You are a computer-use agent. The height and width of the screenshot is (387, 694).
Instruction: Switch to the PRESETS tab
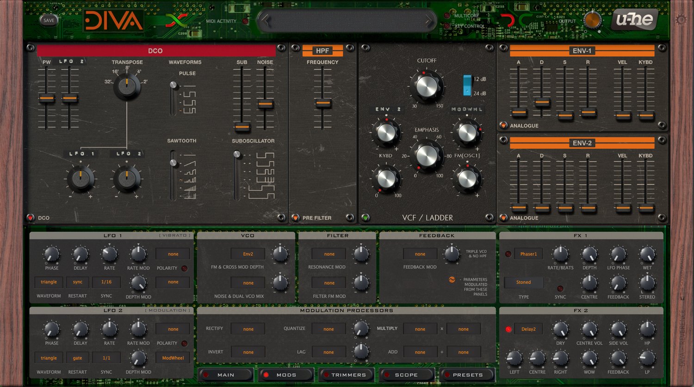[x=467, y=375]
